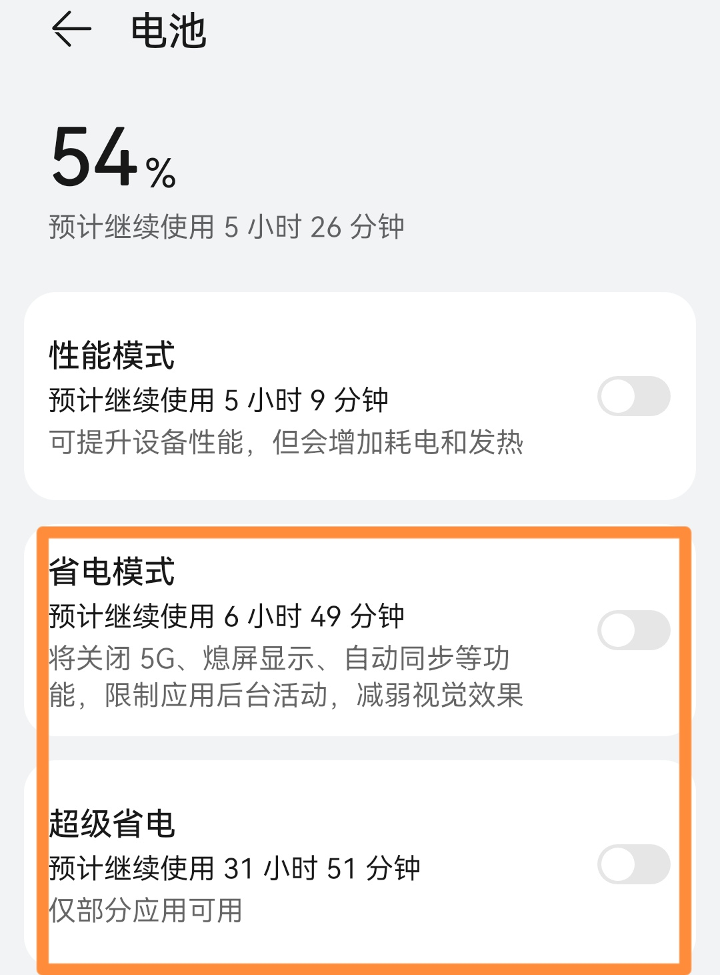Select the 预计继续使用 5 小时 26 分钟 text
The height and width of the screenshot is (975, 720).
[x=227, y=227]
